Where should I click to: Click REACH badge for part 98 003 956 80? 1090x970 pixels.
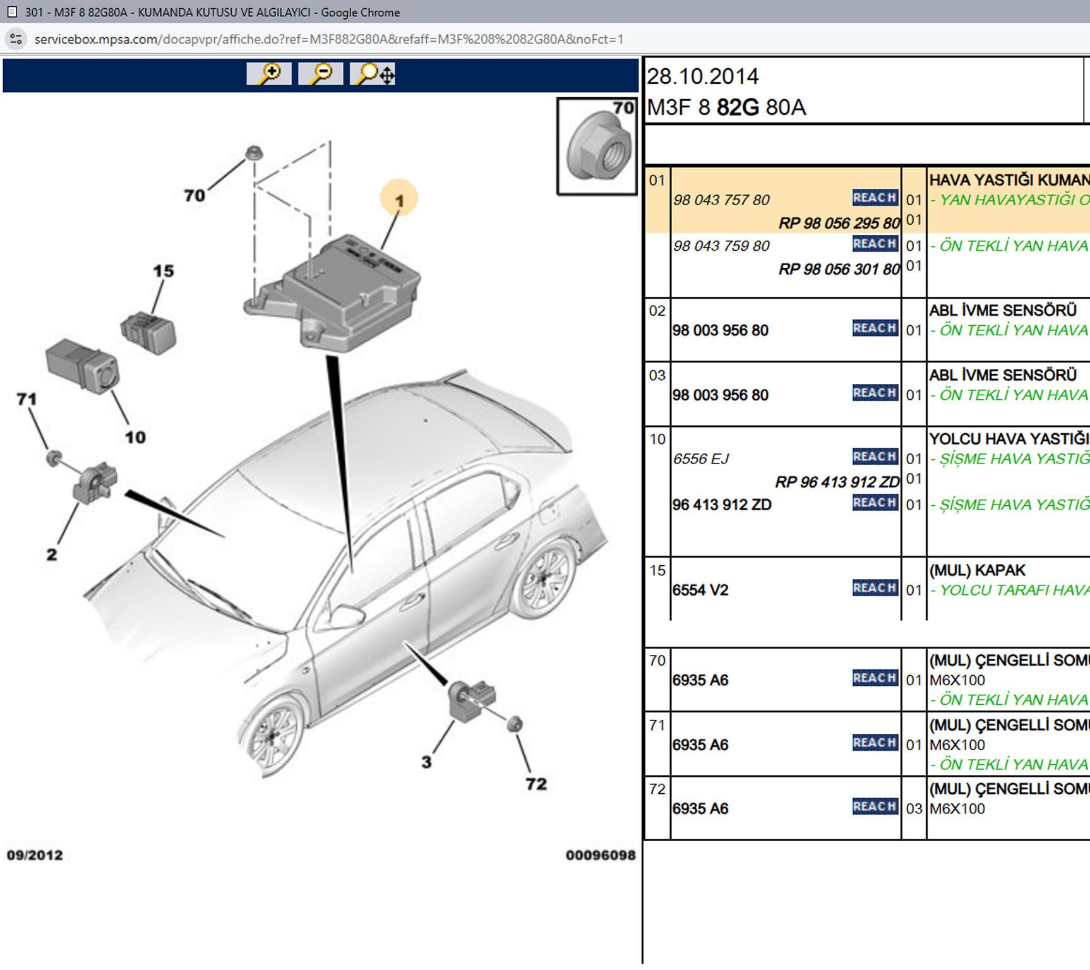coord(875,328)
